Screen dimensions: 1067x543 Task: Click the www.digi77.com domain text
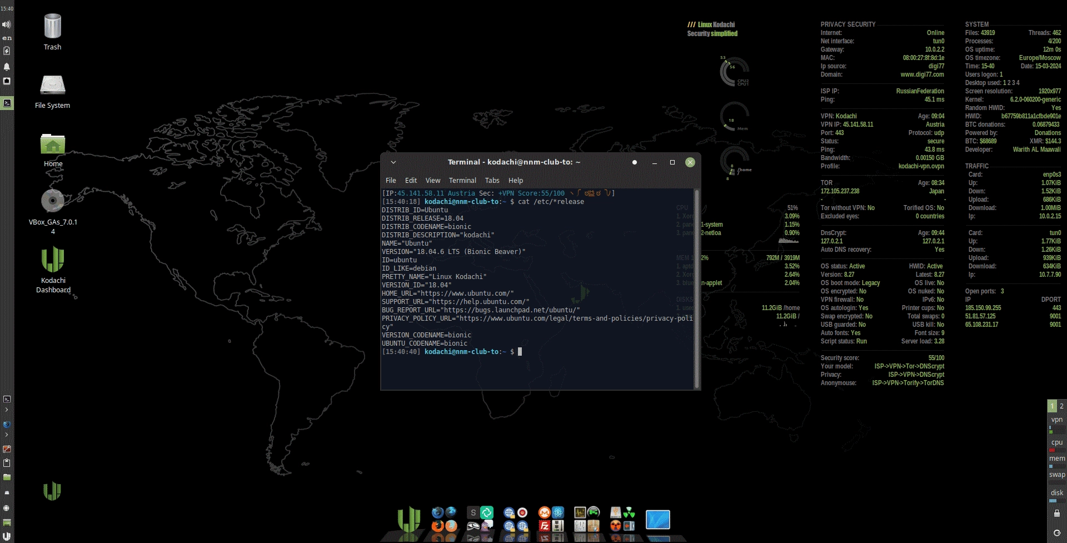pyautogui.click(x=922, y=74)
